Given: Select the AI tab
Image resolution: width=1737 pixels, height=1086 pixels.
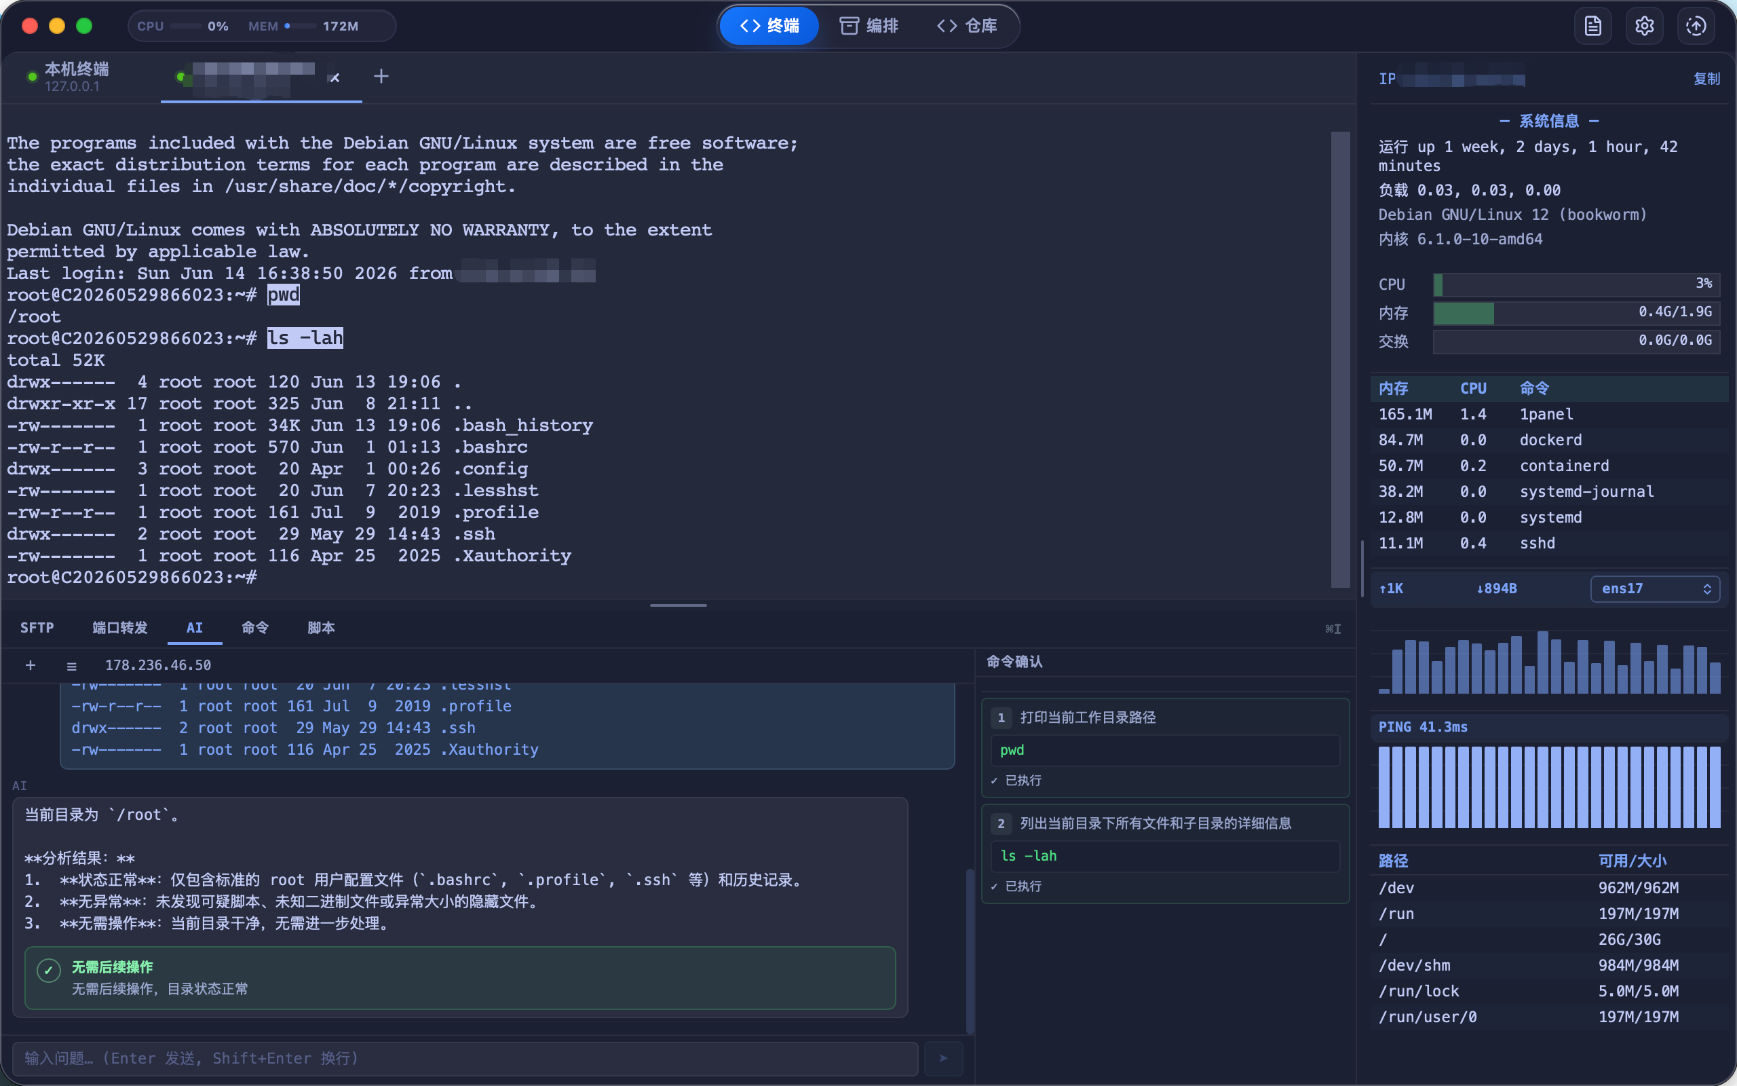Looking at the screenshot, I should point(195,628).
